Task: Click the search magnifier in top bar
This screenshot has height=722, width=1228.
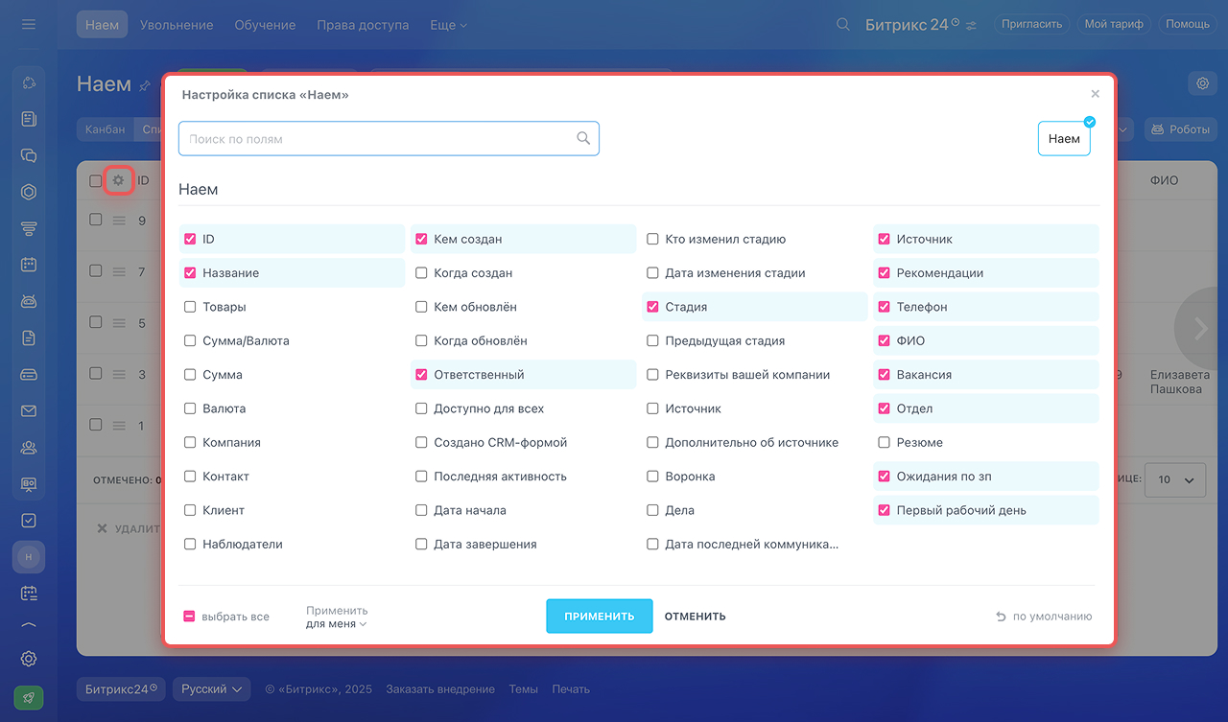Action: [843, 25]
